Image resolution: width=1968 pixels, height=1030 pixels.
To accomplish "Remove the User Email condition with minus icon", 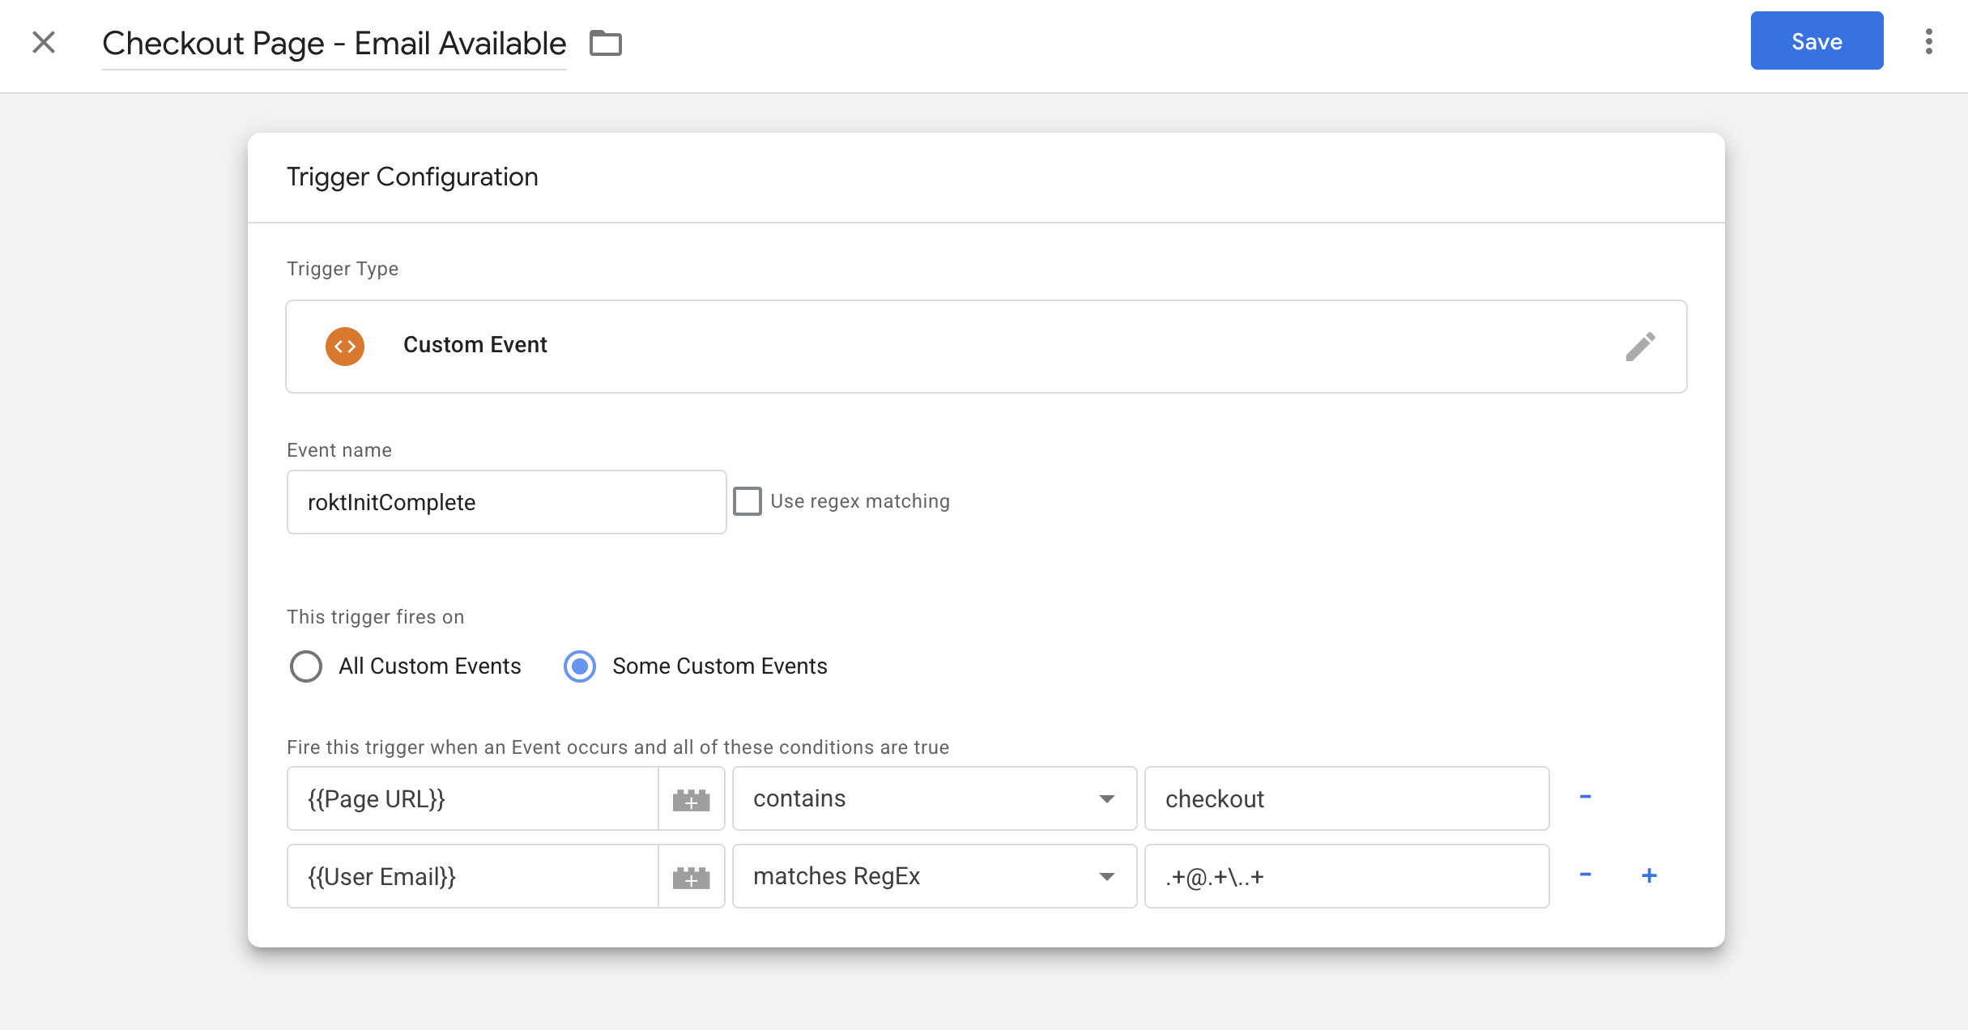I will click(x=1586, y=875).
